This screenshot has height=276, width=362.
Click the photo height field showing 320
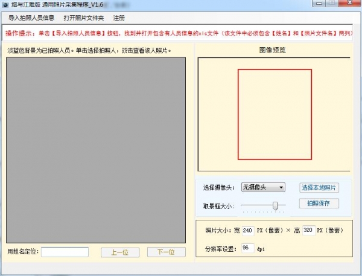[309, 230]
